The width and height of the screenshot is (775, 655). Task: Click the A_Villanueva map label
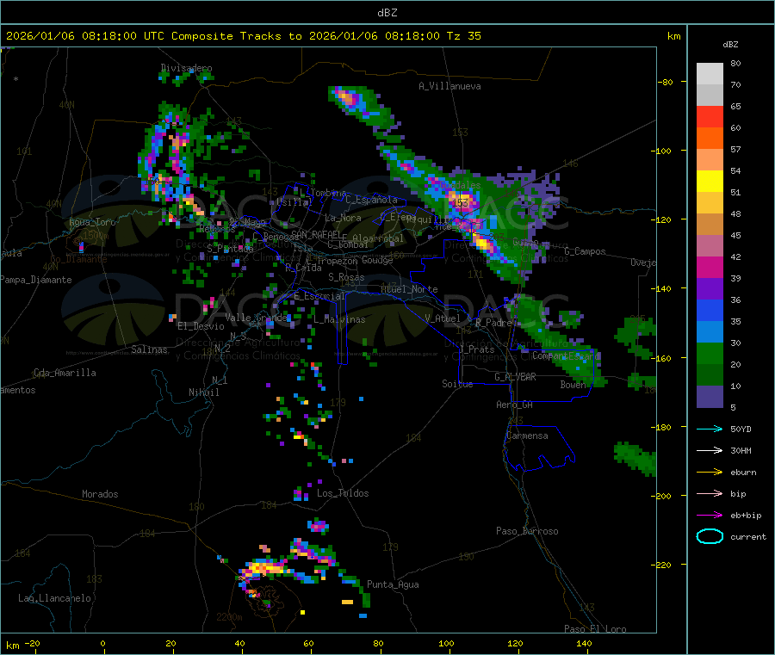[449, 86]
